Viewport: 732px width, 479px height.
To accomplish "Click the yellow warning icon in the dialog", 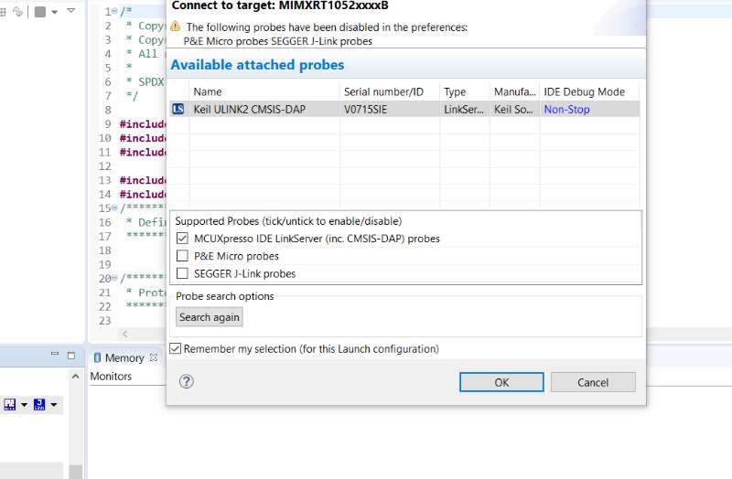I will (x=176, y=27).
